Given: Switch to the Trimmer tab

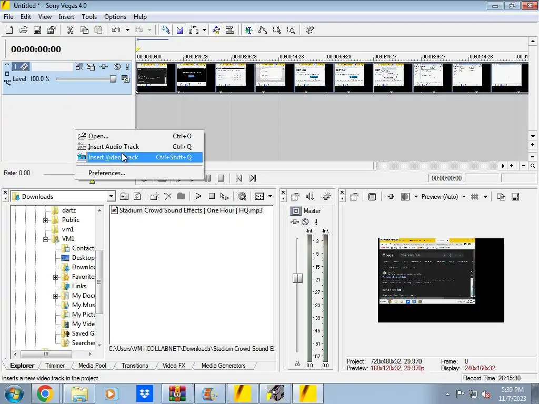Looking at the screenshot, I should click(x=55, y=366).
